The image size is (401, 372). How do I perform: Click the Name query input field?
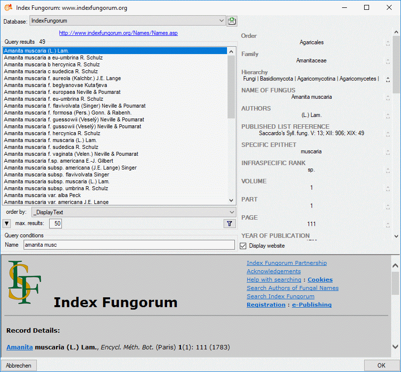point(129,245)
